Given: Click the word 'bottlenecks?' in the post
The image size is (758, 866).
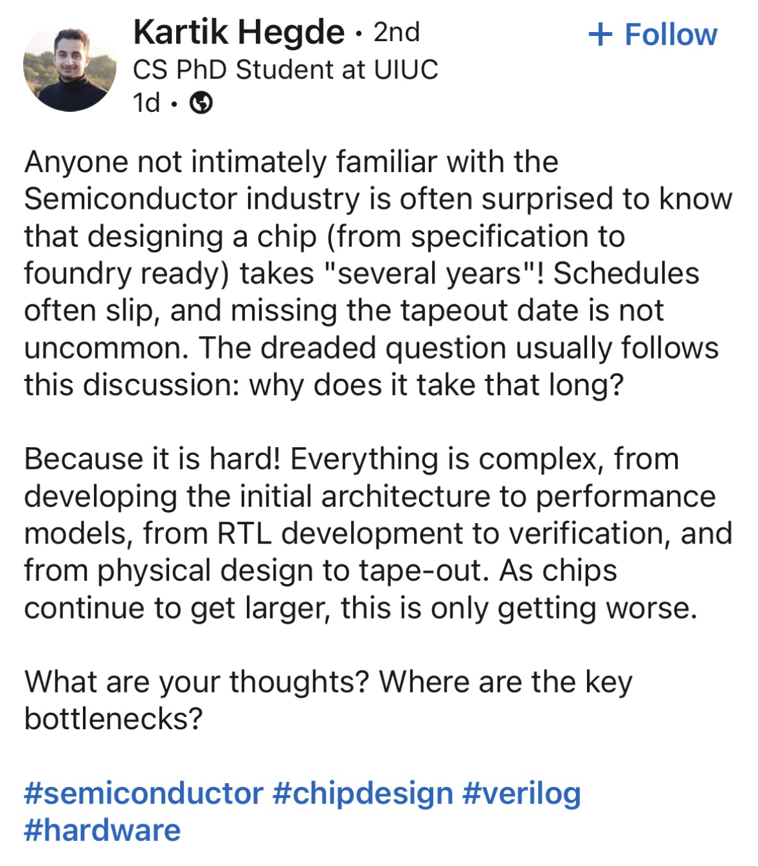Looking at the screenshot, I should pos(113,719).
